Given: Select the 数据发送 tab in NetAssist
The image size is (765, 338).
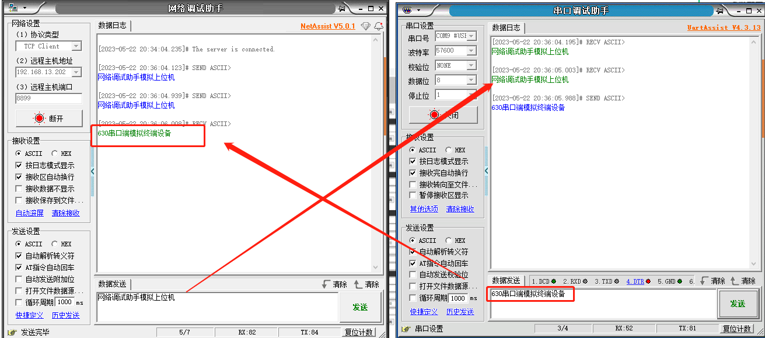Looking at the screenshot, I should pyautogui.click(x=112, y=284).
